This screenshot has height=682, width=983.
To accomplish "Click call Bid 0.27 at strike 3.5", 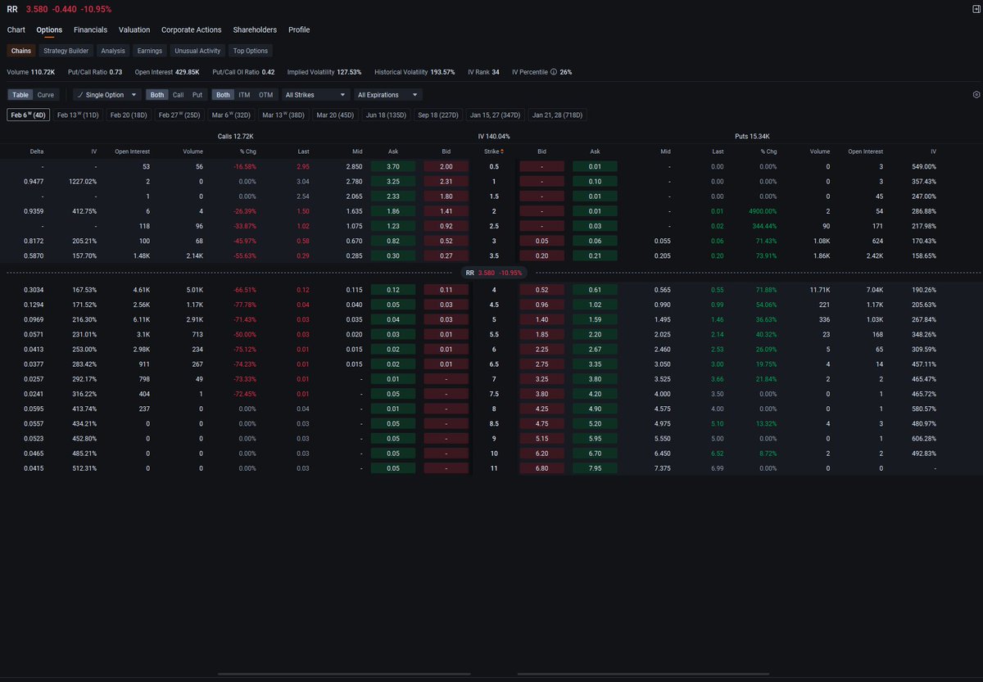I will pyautogui.click(x=446, y=255).
